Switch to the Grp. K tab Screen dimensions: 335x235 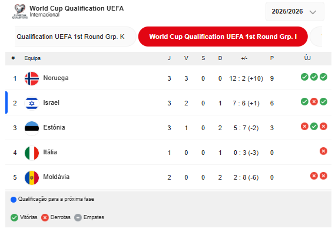75,37
